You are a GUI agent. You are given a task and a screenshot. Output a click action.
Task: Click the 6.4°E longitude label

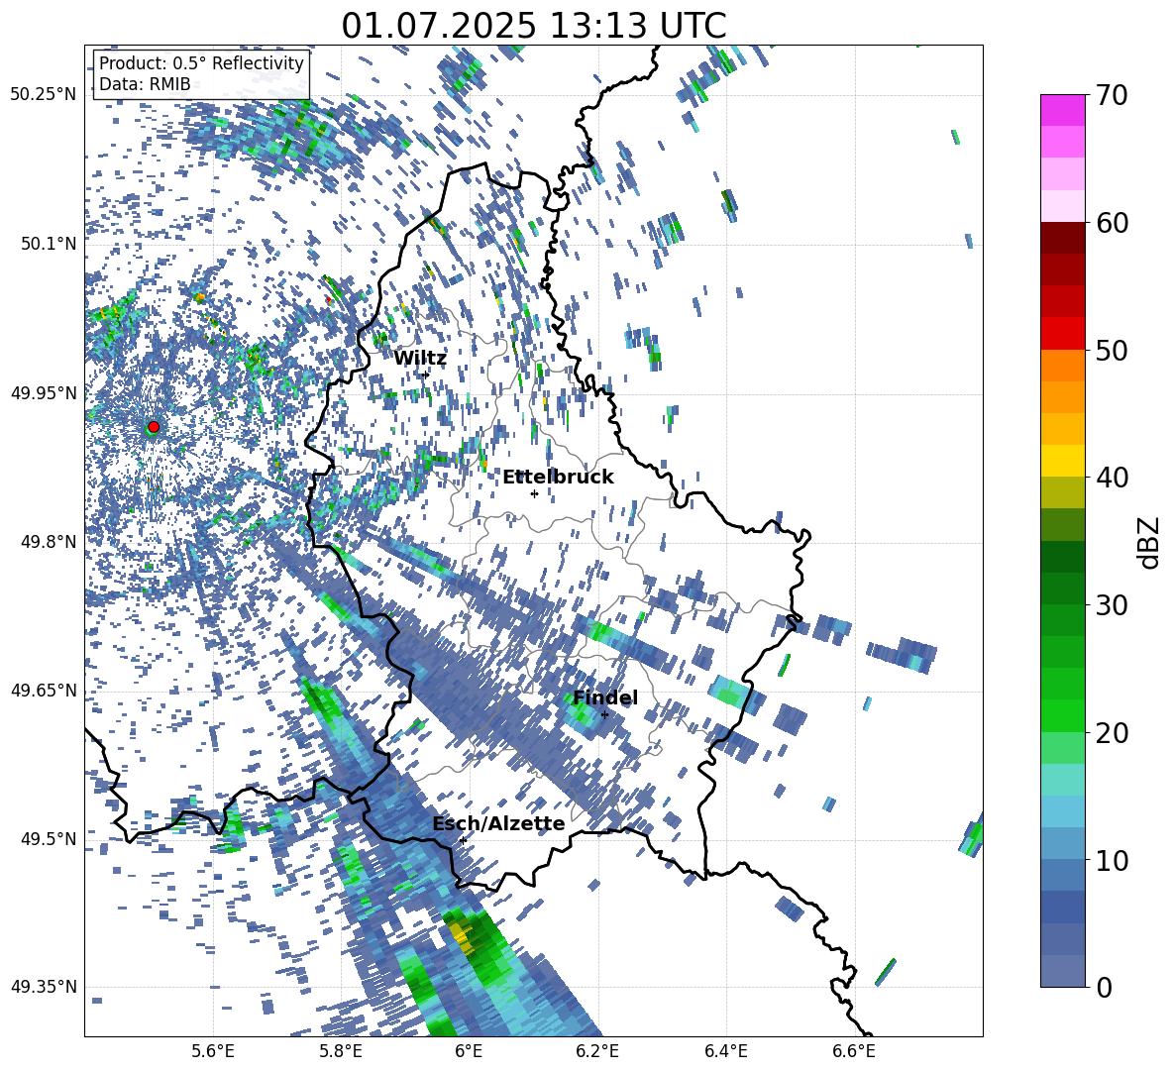point(725,1051)
